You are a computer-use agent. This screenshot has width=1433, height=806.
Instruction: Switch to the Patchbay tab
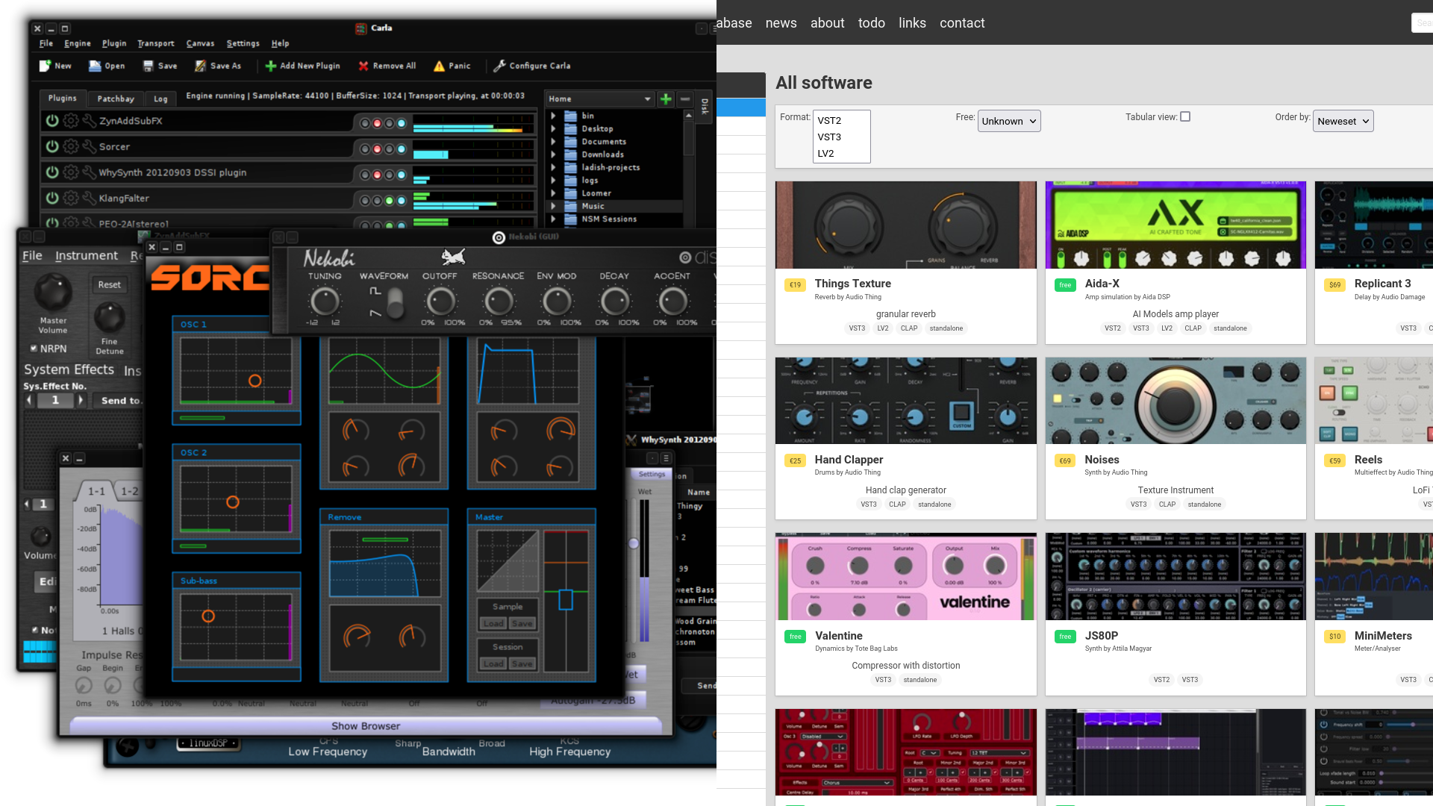coord(116,99)
